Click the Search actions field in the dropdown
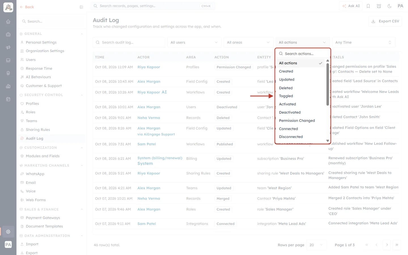This screenshot has height=255, width=408. pyautogui.click(x=303, y=54)
